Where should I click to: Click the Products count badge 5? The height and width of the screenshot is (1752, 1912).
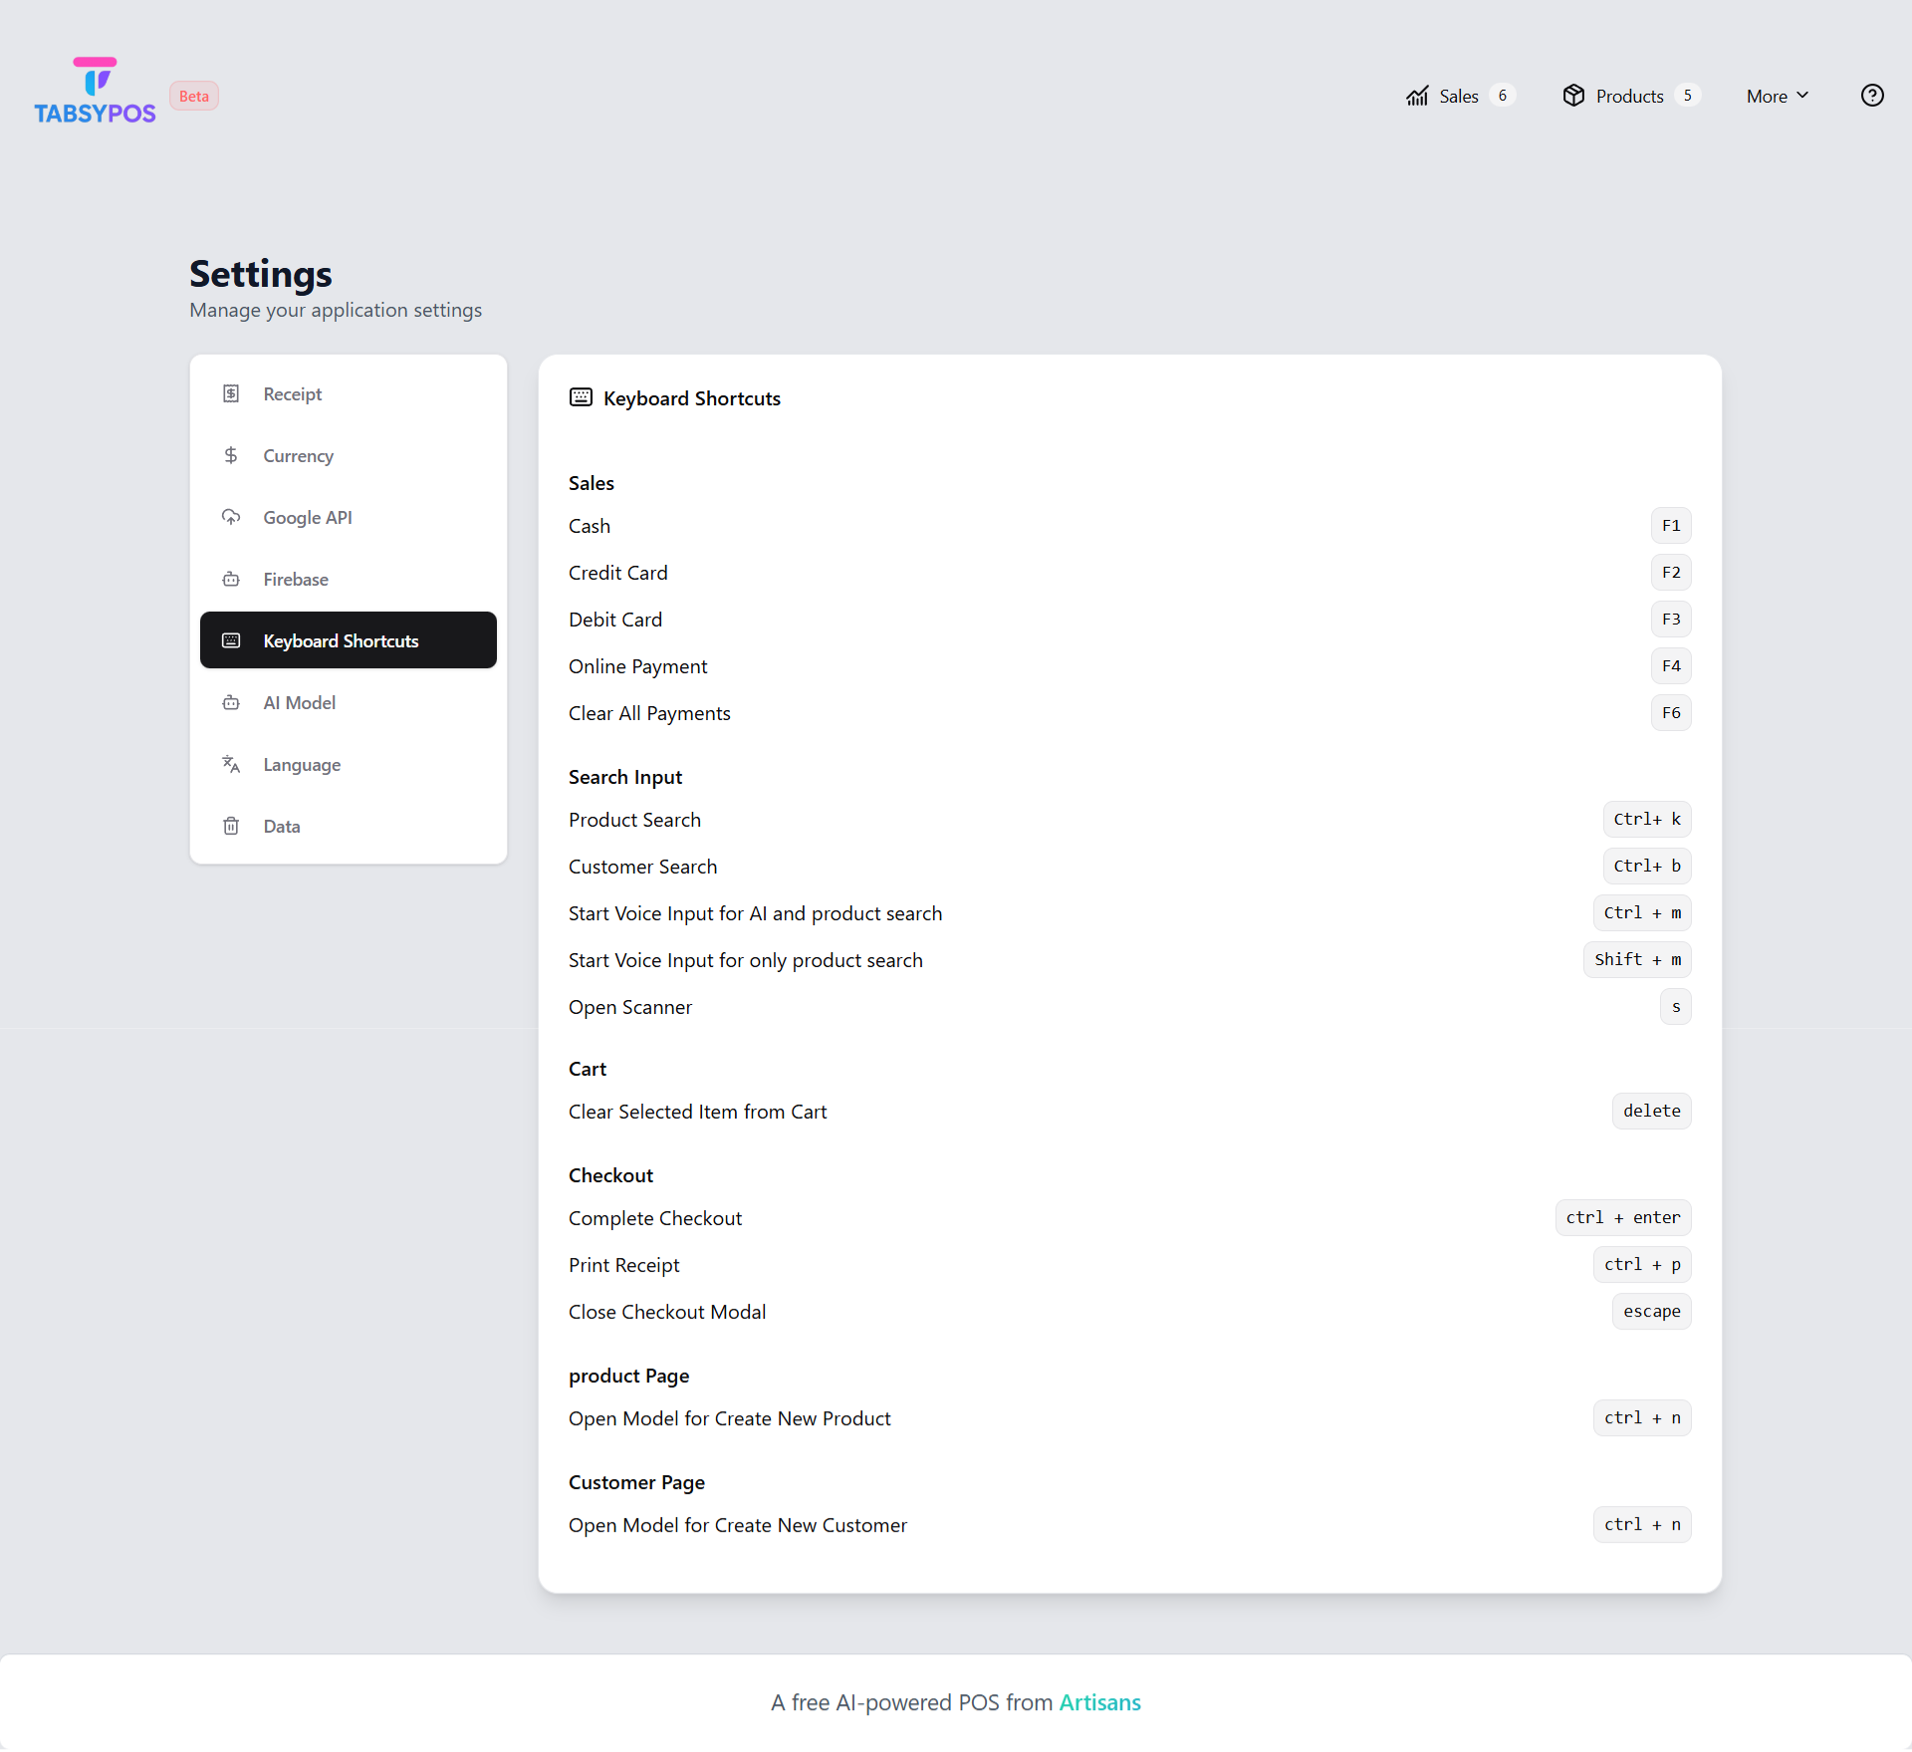[x=1687, y=96]
